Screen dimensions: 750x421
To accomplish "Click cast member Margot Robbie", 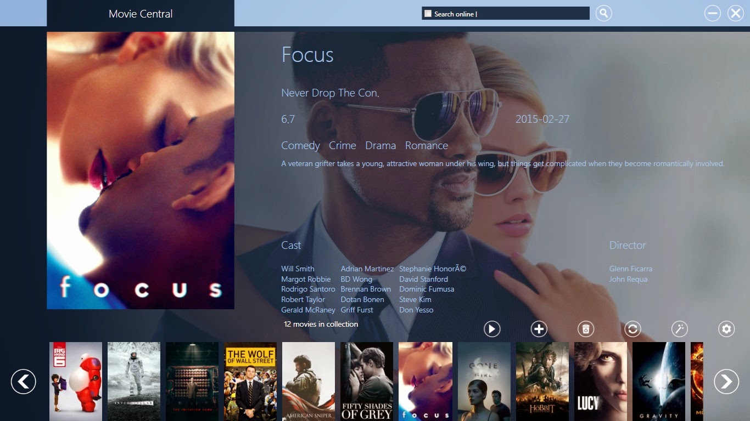I will click(306, 279).
